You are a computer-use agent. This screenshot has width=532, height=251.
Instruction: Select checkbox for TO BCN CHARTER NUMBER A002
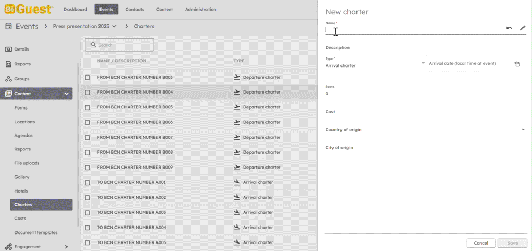click(x=88, y=197)
